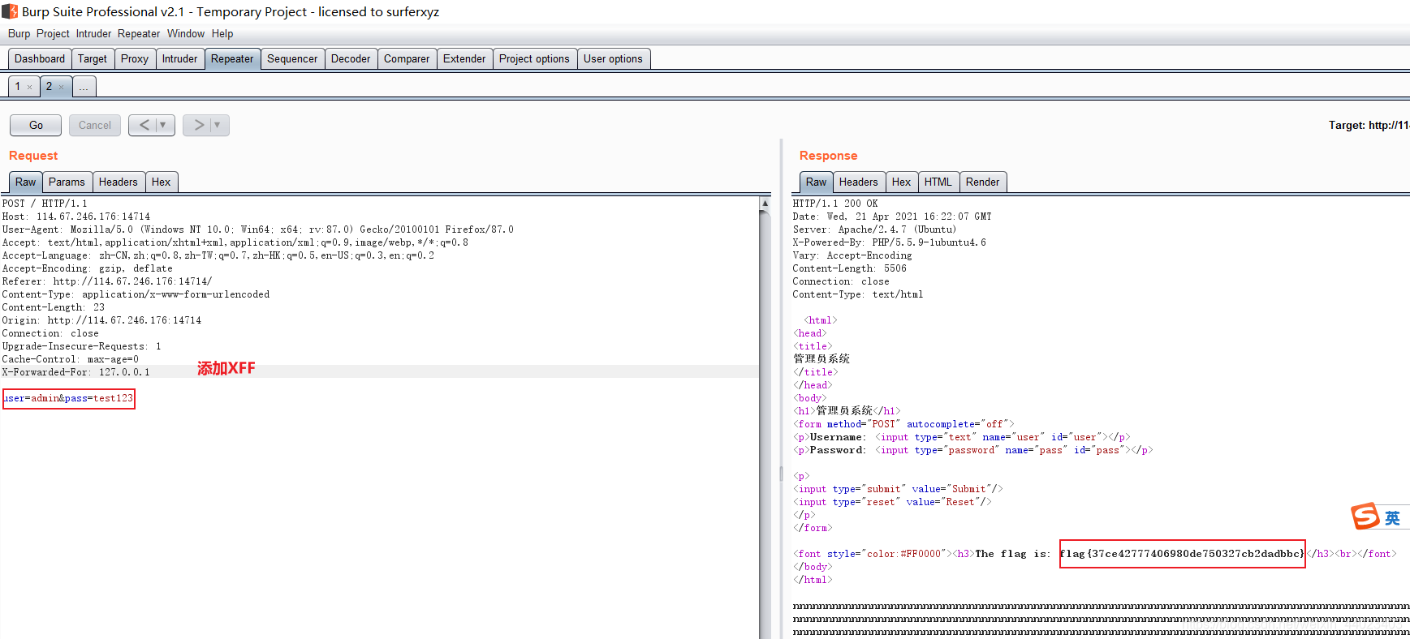Click the Burp Suite logo icon
Viewport: 1410px width, 639px height.
[x=10, y=11]
